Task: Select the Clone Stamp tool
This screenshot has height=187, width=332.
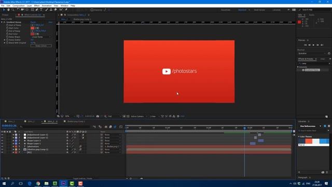Action: click(51, 10)
